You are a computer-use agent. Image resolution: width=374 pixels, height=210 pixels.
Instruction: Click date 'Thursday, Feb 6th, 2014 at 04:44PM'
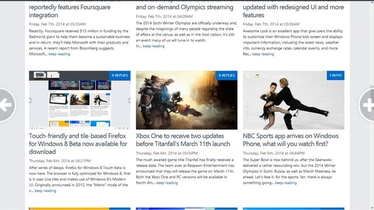(273, 153)
